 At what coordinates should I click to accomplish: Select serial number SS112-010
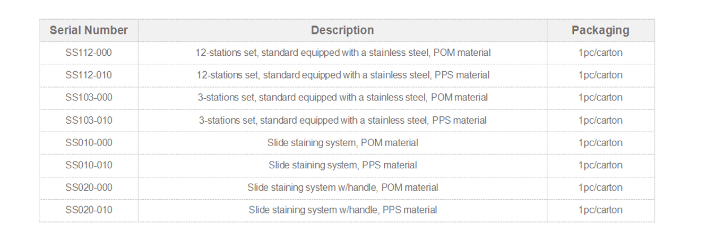coord(89,75)
